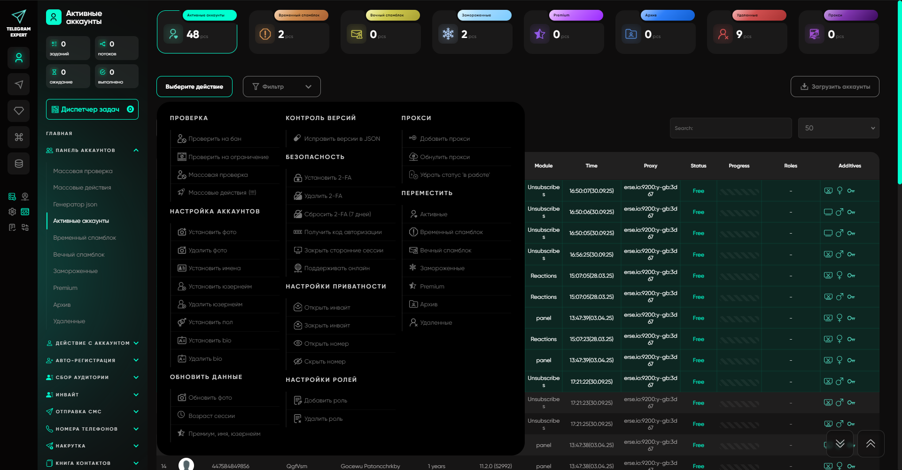Click the scroll-down double chevron button

click(840, 444)
